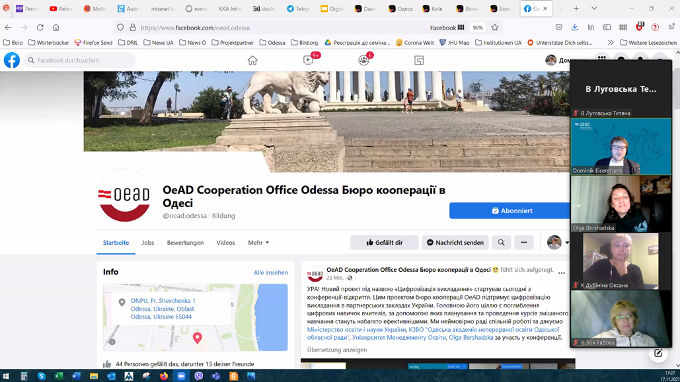Click the Facebook Container fence toolbar icon
Screen dimensions: 680x382
click(x=623, y=27)
